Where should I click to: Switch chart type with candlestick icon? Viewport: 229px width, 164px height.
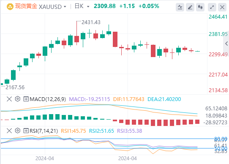[x=200, y=7]
